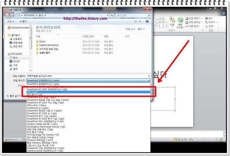230x156 pixels.
Task: Open 빠른 스타일 (Quick Styles) in the ribbon
Action: pos(180,23)
